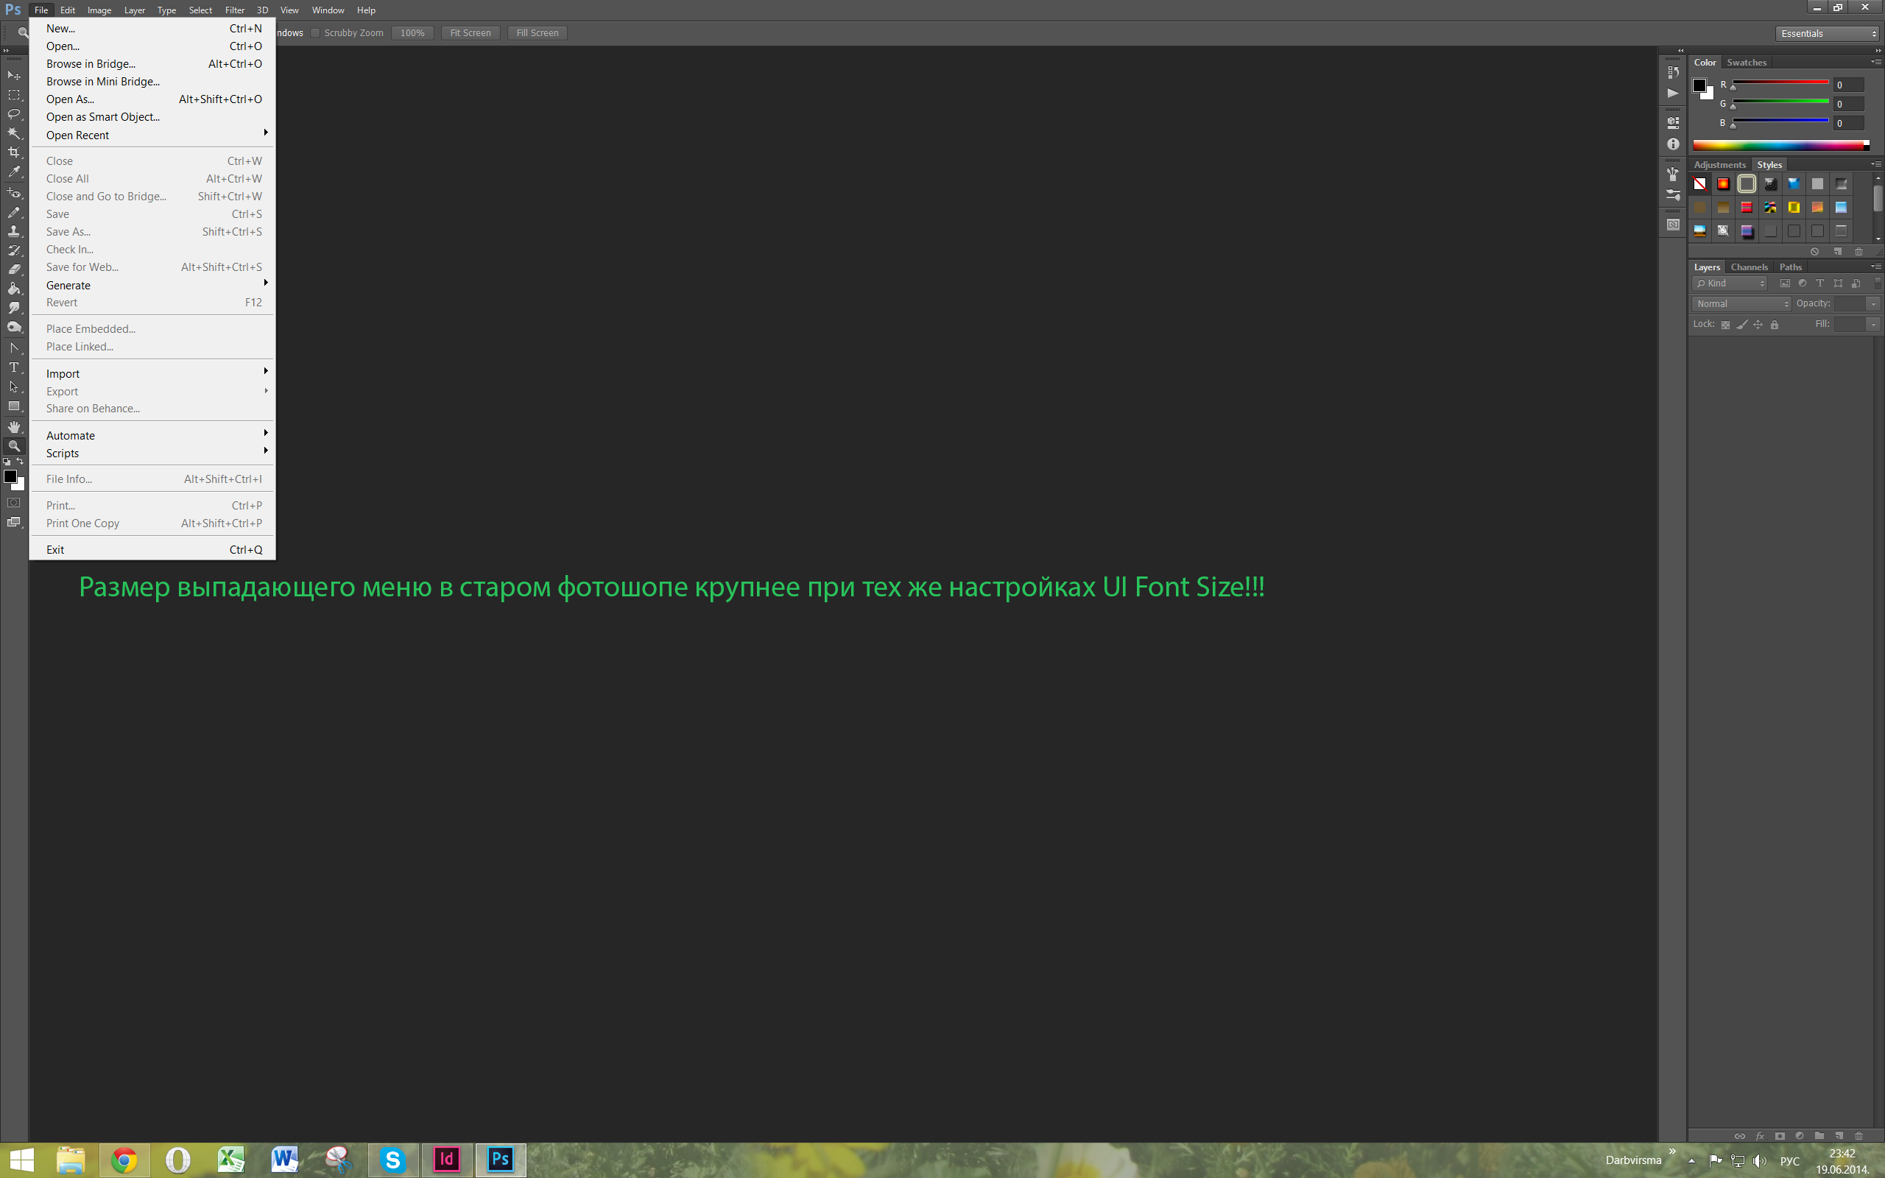The height and width of the screenshot is (1178, 1885).
Task: Click the Delete style trash icon
Action: coord(1858,252)
